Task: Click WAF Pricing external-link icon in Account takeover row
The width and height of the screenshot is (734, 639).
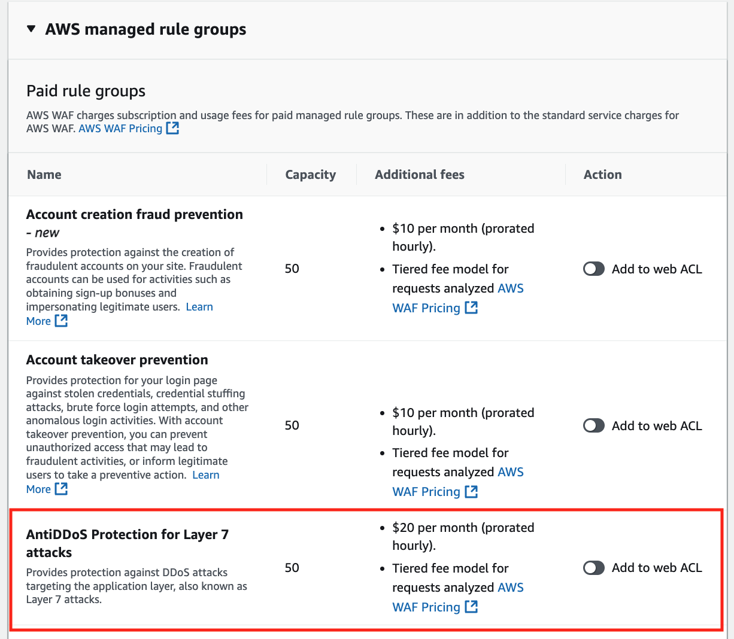Action: point(472,491)
